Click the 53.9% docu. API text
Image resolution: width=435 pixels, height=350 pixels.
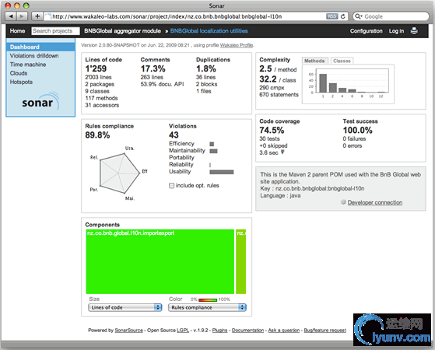[162, 84]
